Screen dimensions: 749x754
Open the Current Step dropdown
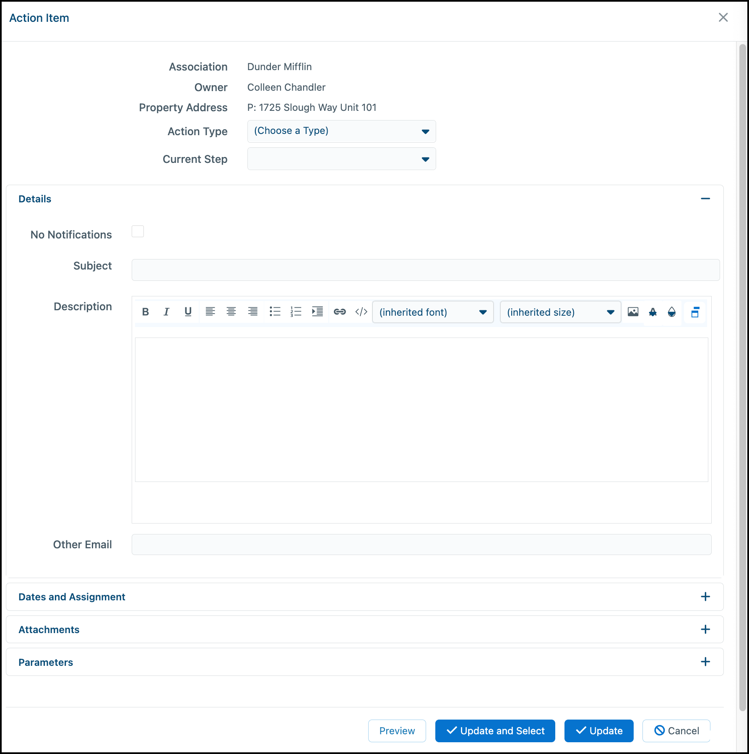341,159
